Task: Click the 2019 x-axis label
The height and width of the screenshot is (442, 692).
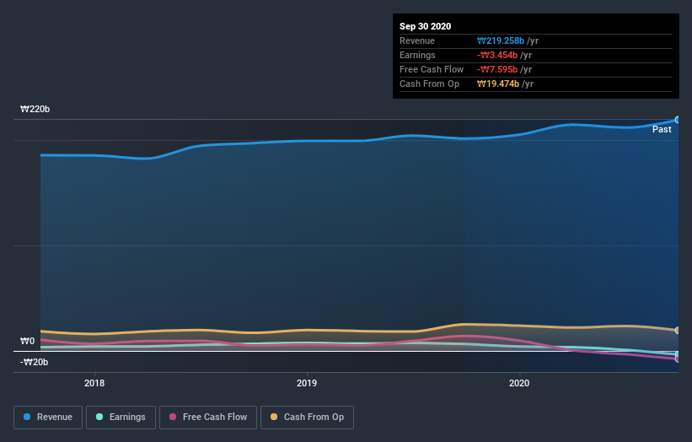Action: point(307,383)
